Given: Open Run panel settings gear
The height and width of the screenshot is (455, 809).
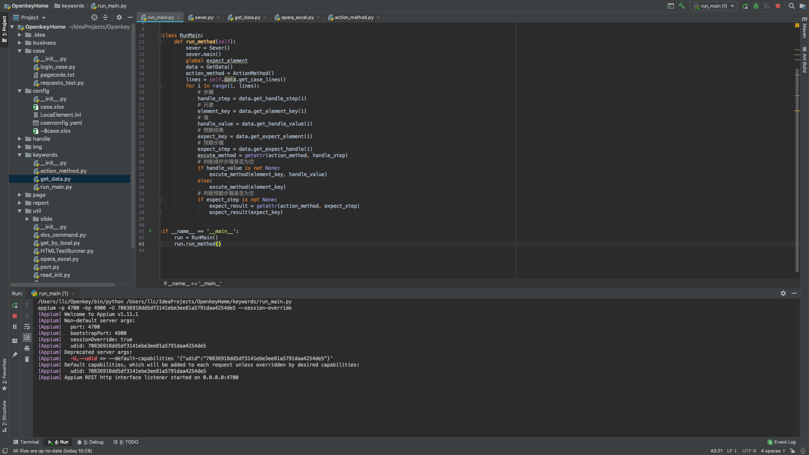Looking at the screenshot, I should point(783,293).
